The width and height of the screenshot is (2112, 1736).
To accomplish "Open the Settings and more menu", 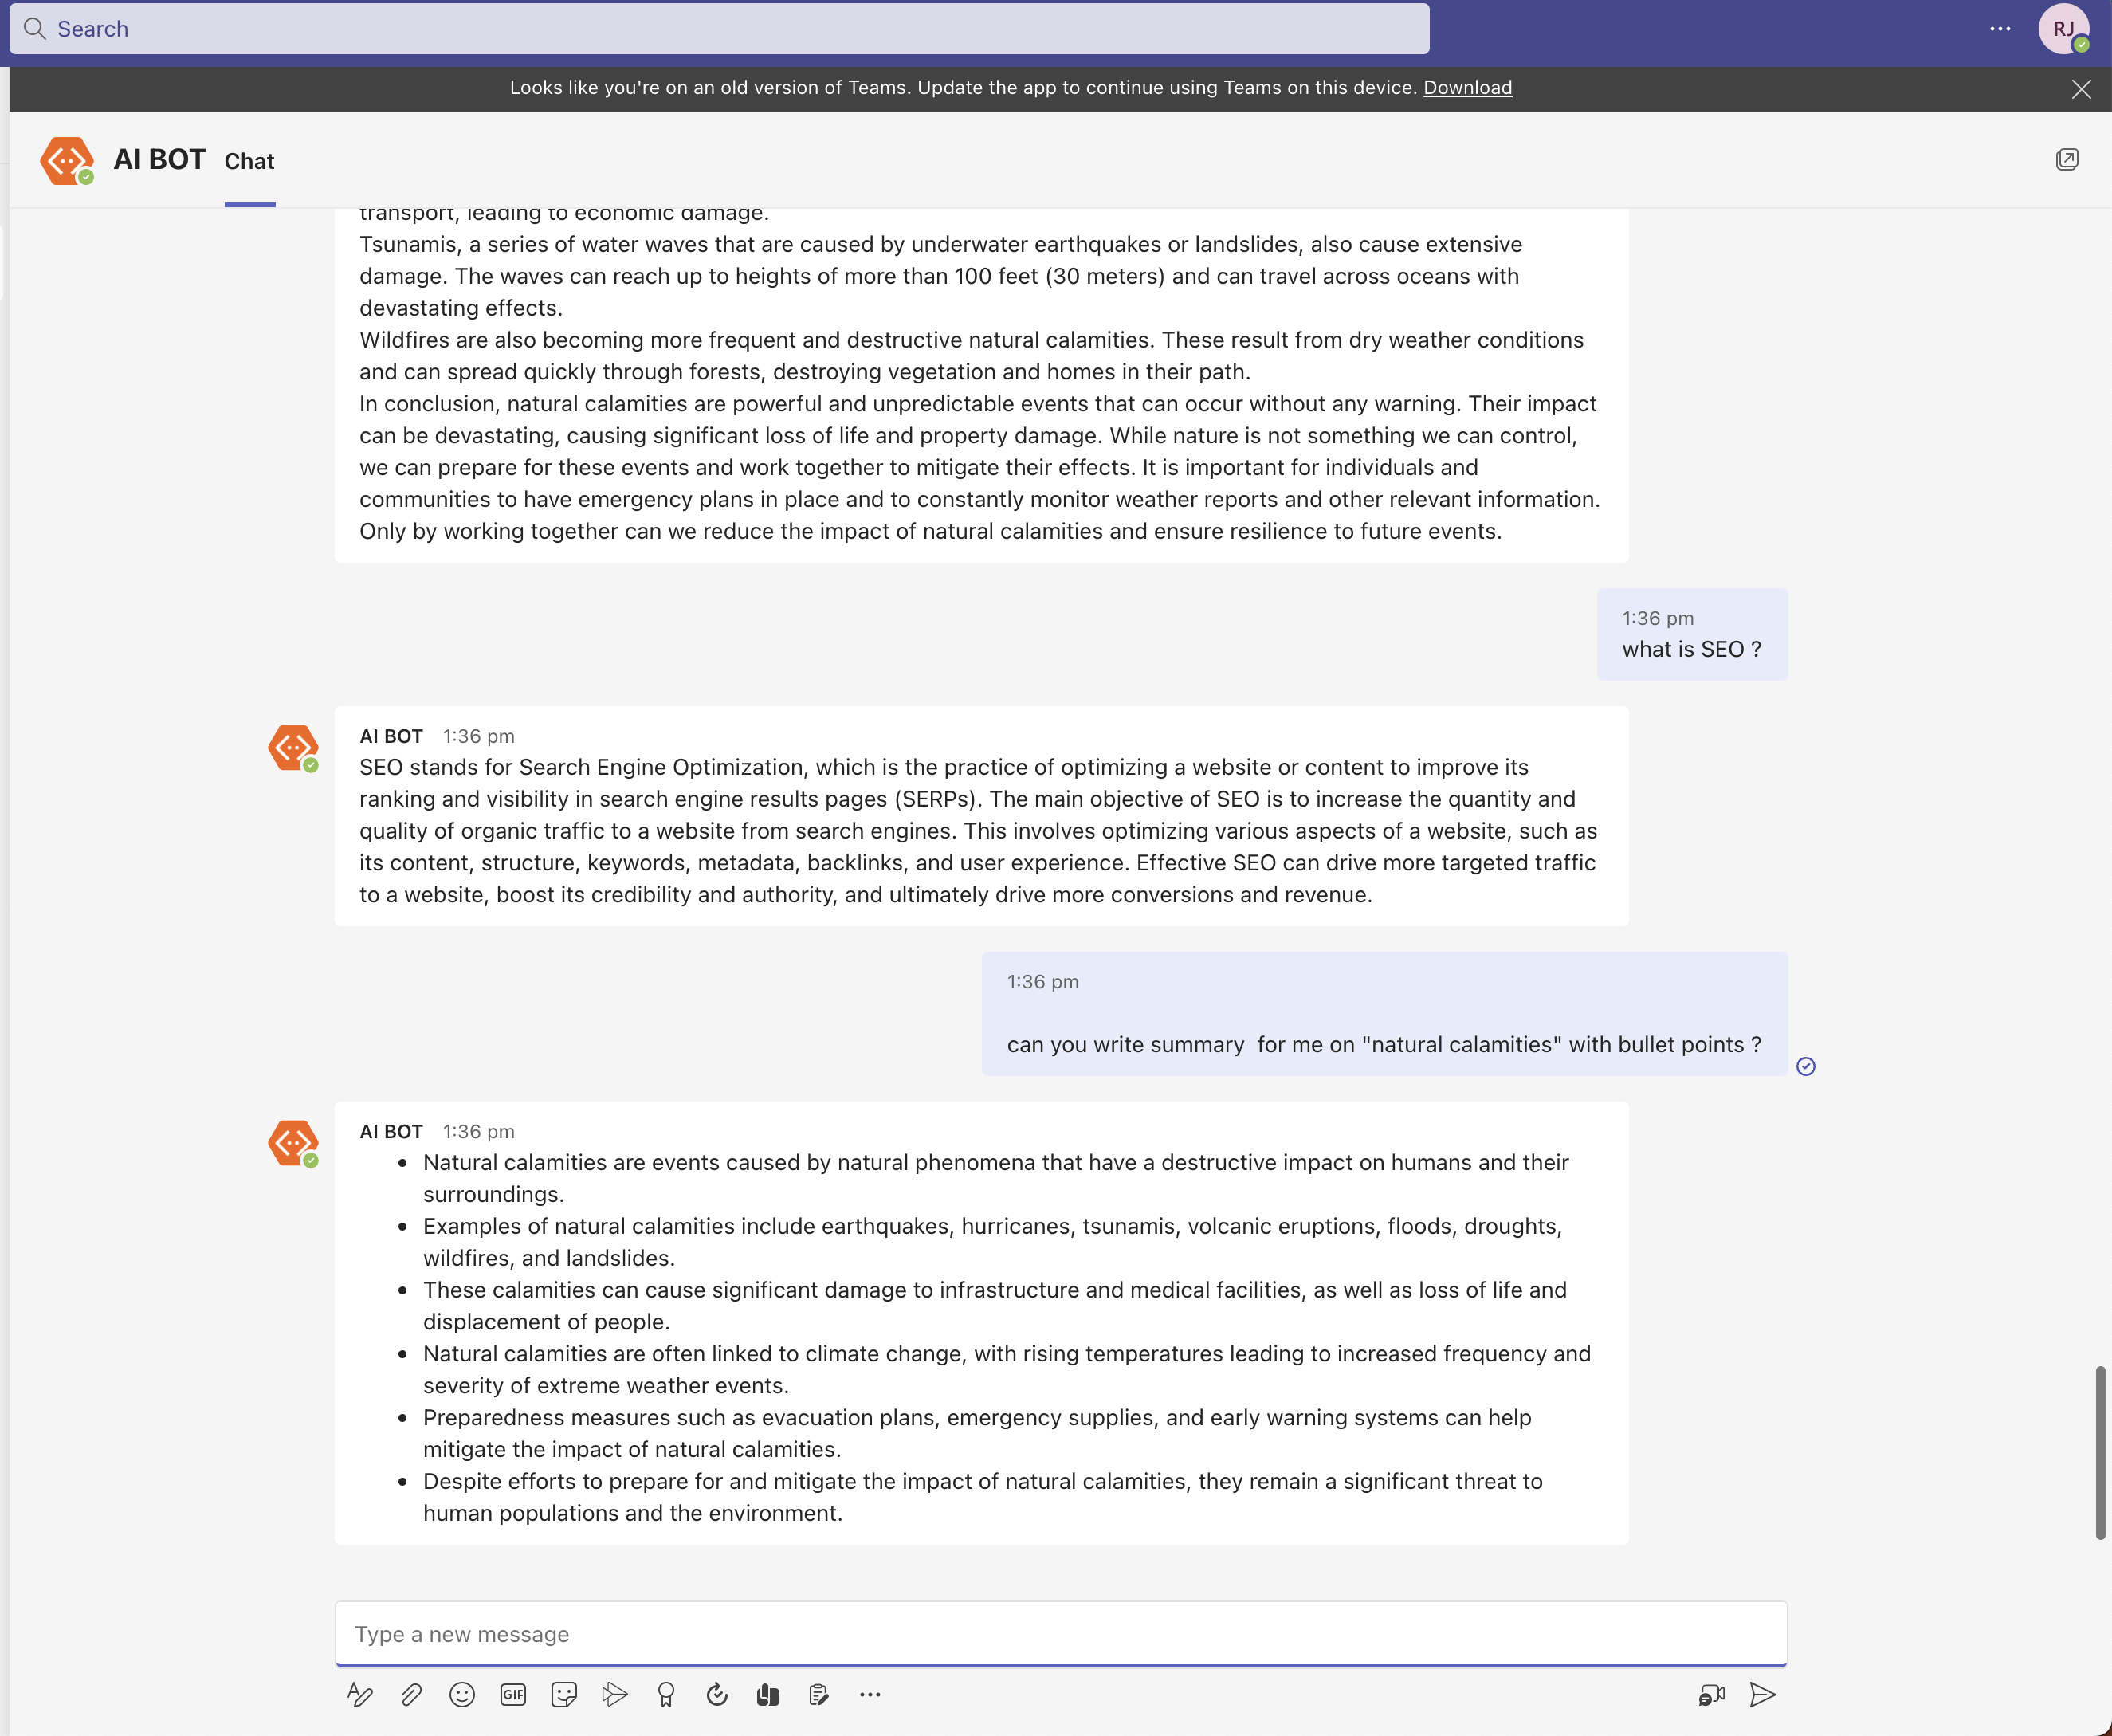I will [2000, 29].
